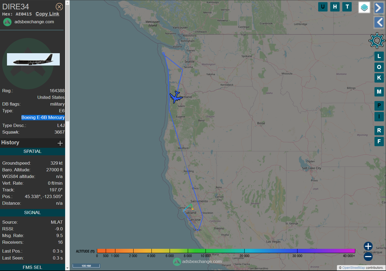This screenshot has width=386, height=271.
Task: Click the squawk value 3667
Action: 60,132
